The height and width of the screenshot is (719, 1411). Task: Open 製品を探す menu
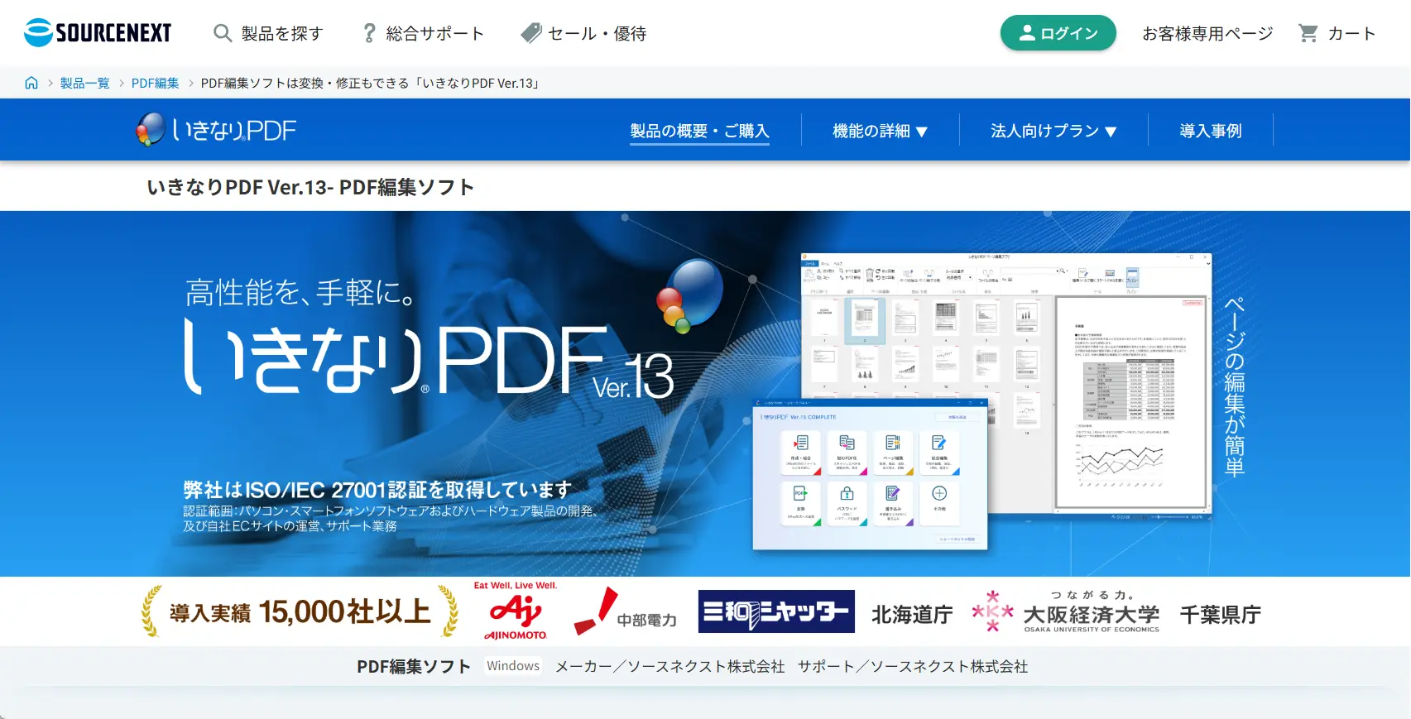(268, 33)
